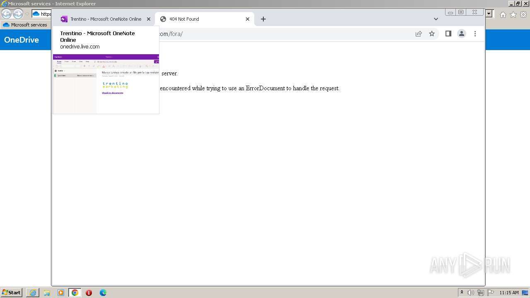Select the Microsoft services tab in Internet Explorer
This screenshot has height=298, width=530.
pos(25,25)
